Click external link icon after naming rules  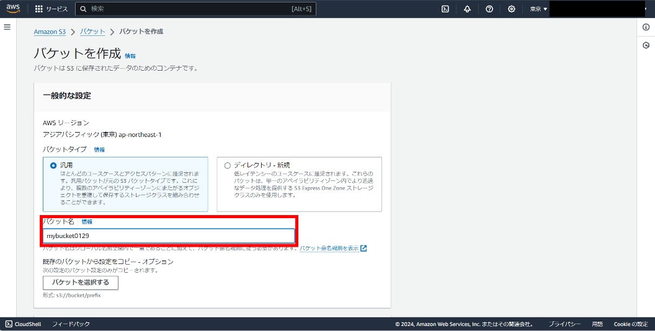(363, 249)
